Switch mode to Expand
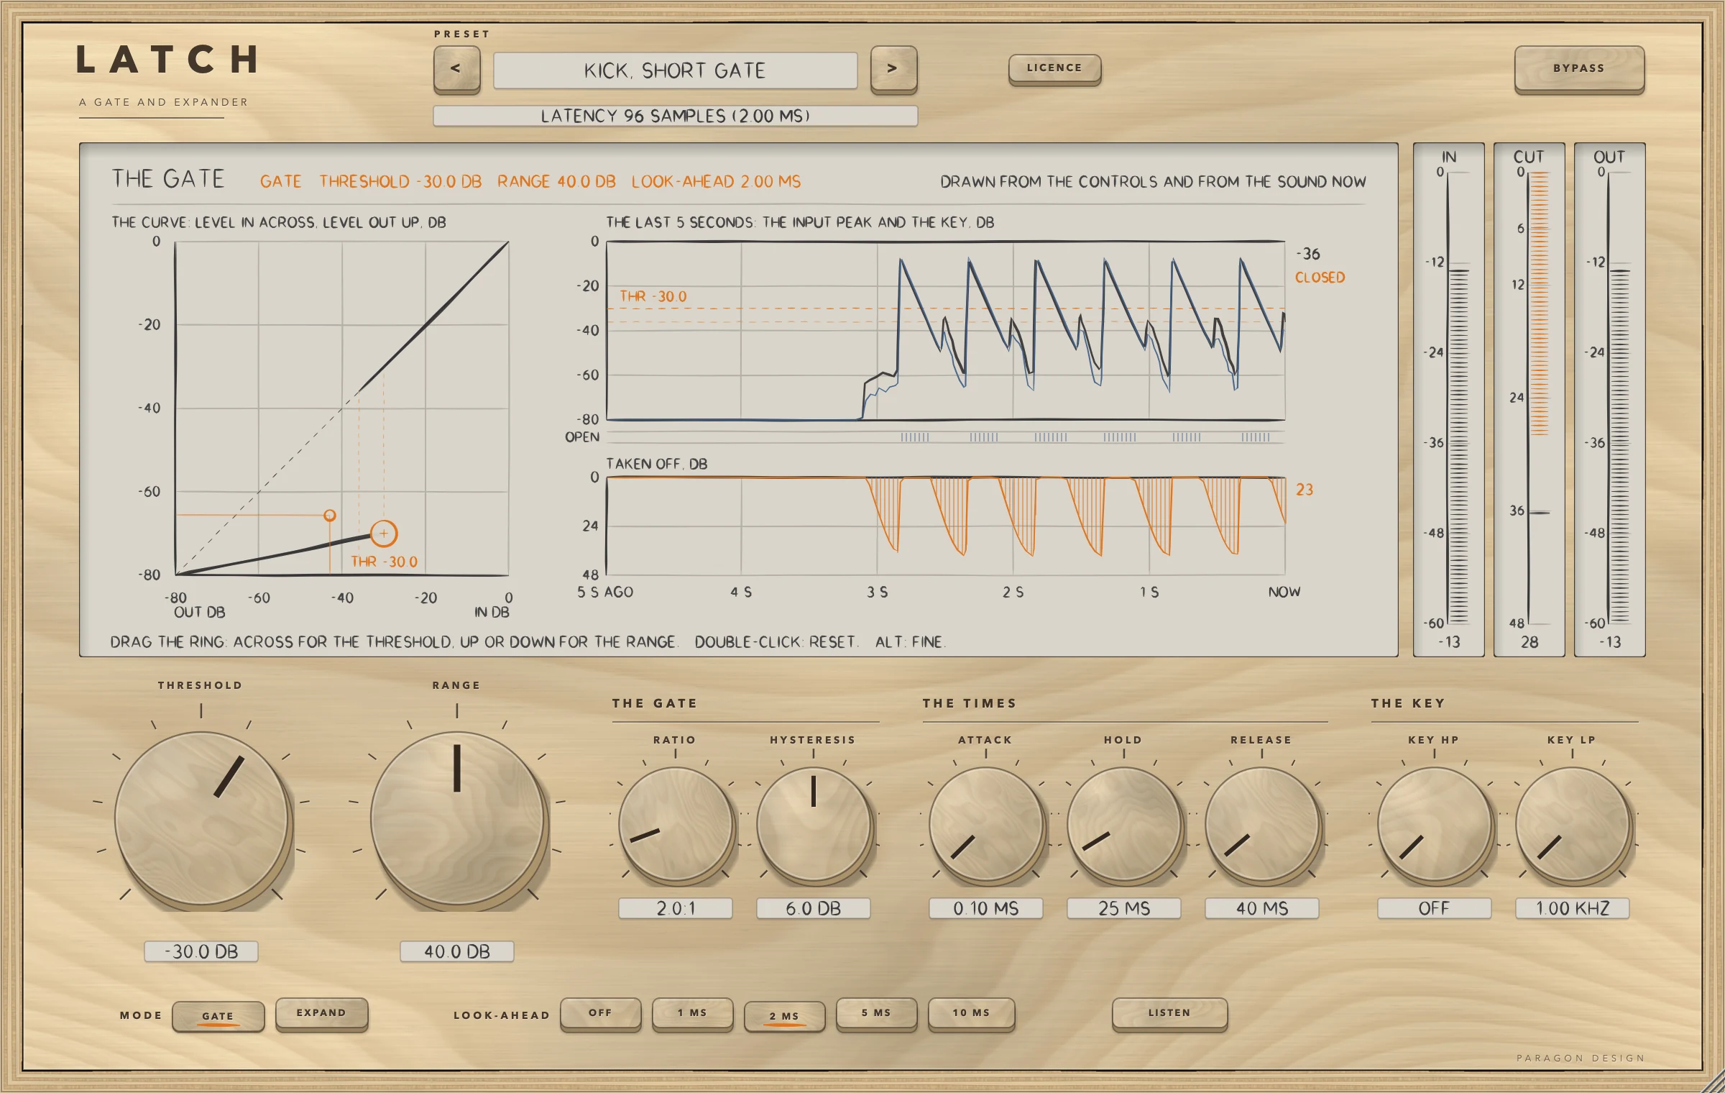Viewport: 1725px width, 1093px height. point(321,1013)
